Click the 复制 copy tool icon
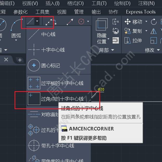Image resolution: width=162 pixels, height=162 pixels. coord(127,31)
